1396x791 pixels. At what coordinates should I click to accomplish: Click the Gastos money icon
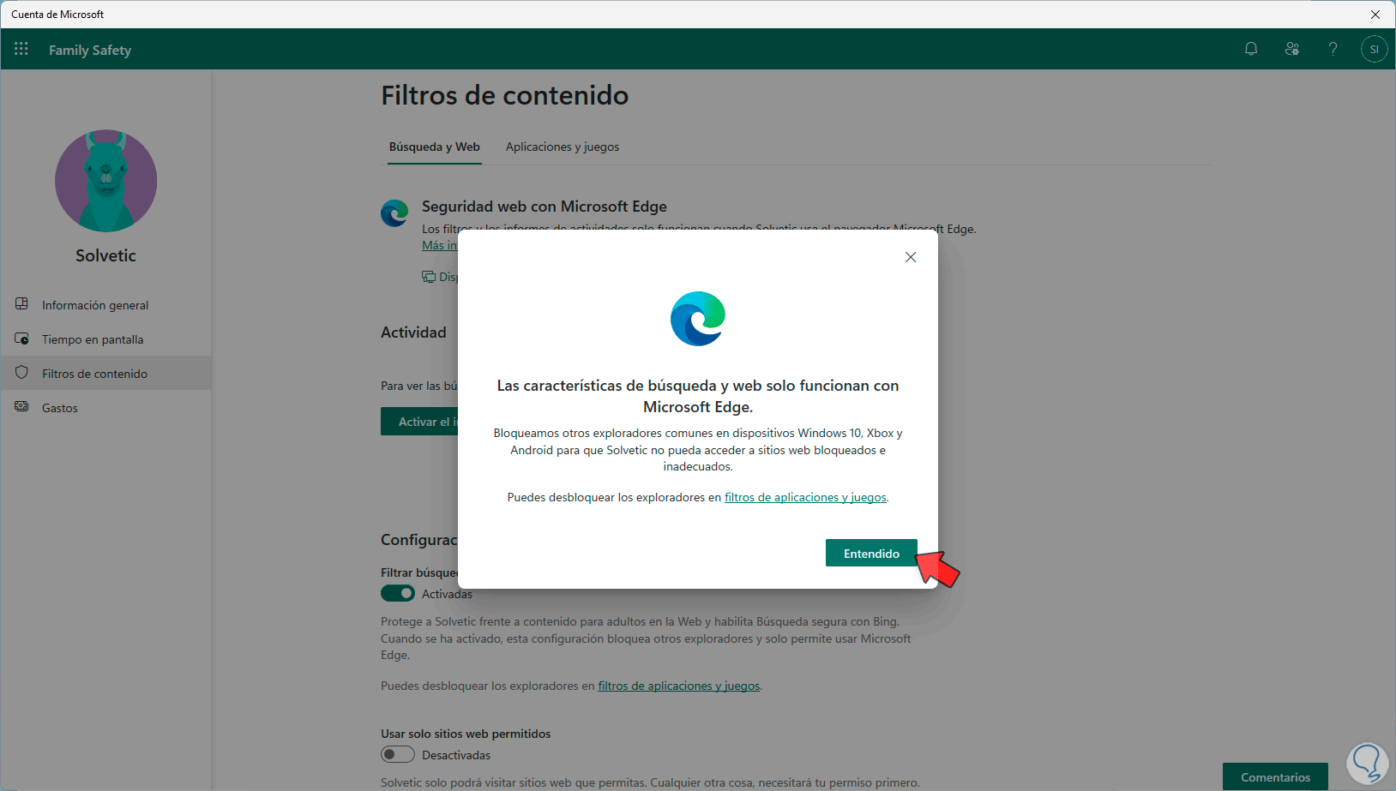click(22, 407)
